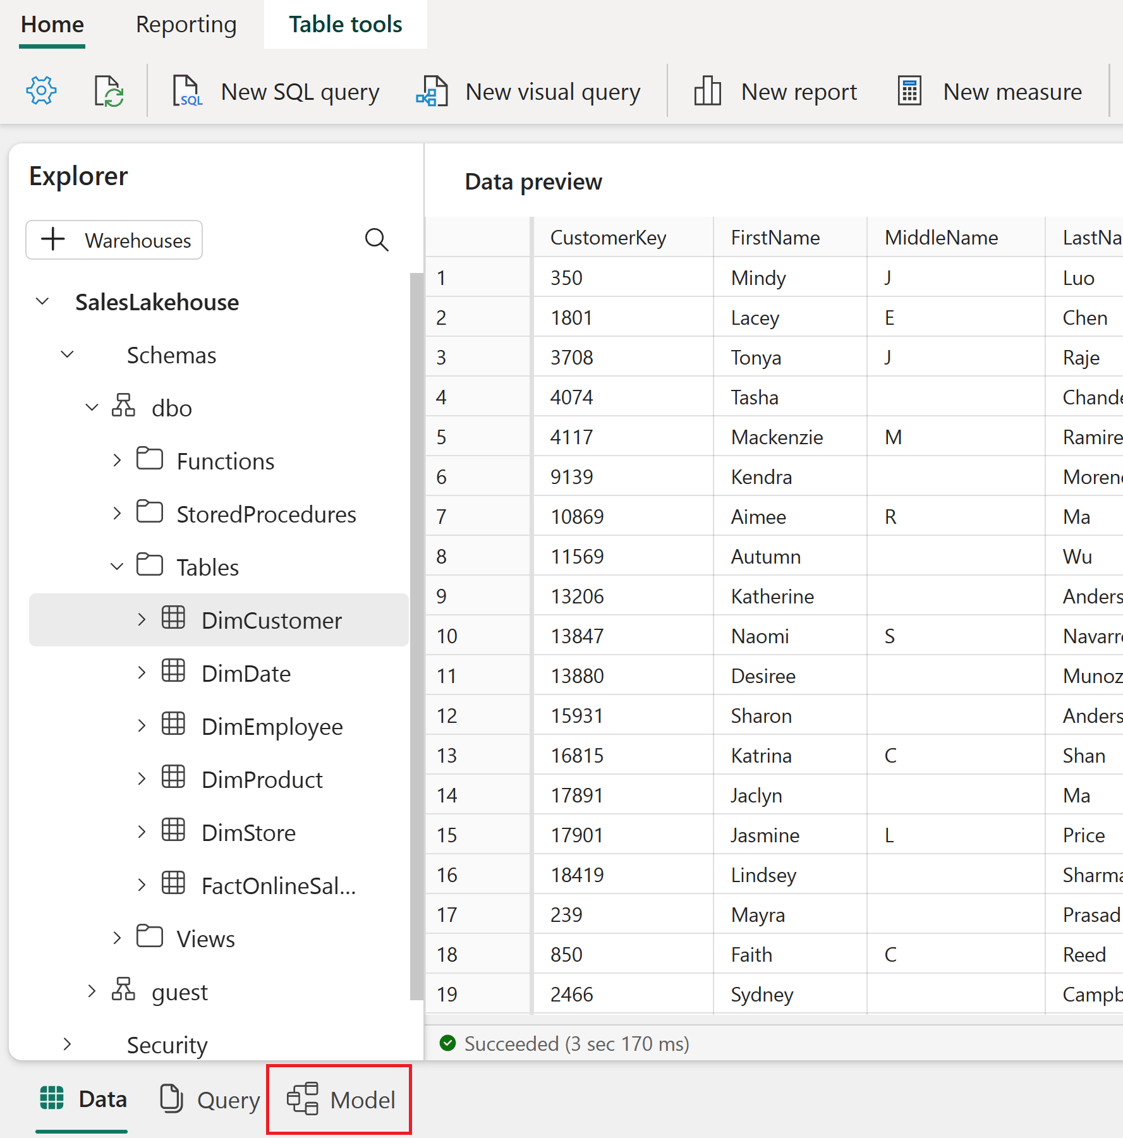The image size is (1123, 1138).
Task: Switch to the Query view
Action: [209, 1100]
